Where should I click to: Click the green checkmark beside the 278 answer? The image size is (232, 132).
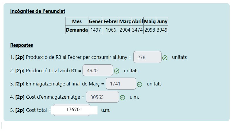(x=165, y=58)
